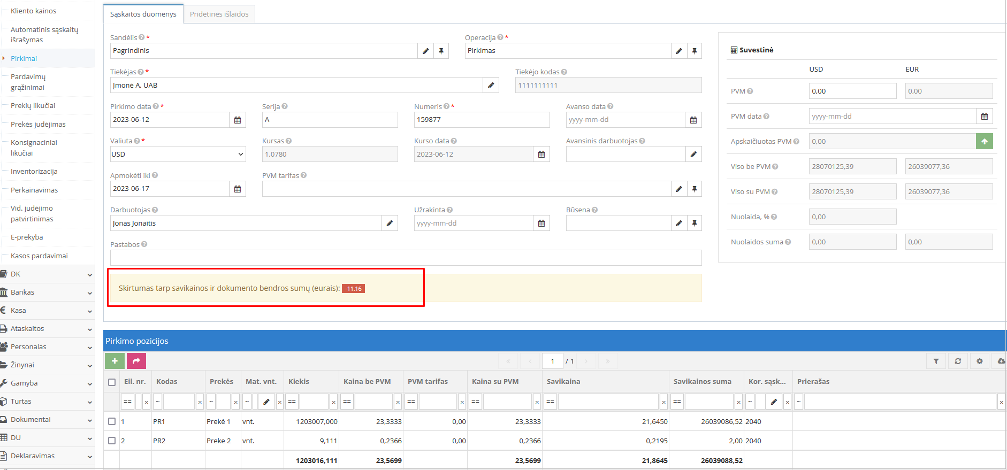Screen dimensions: 1007x470
Task: Refresh the Pirkimo pozicijos table
Action: [958, 361]
